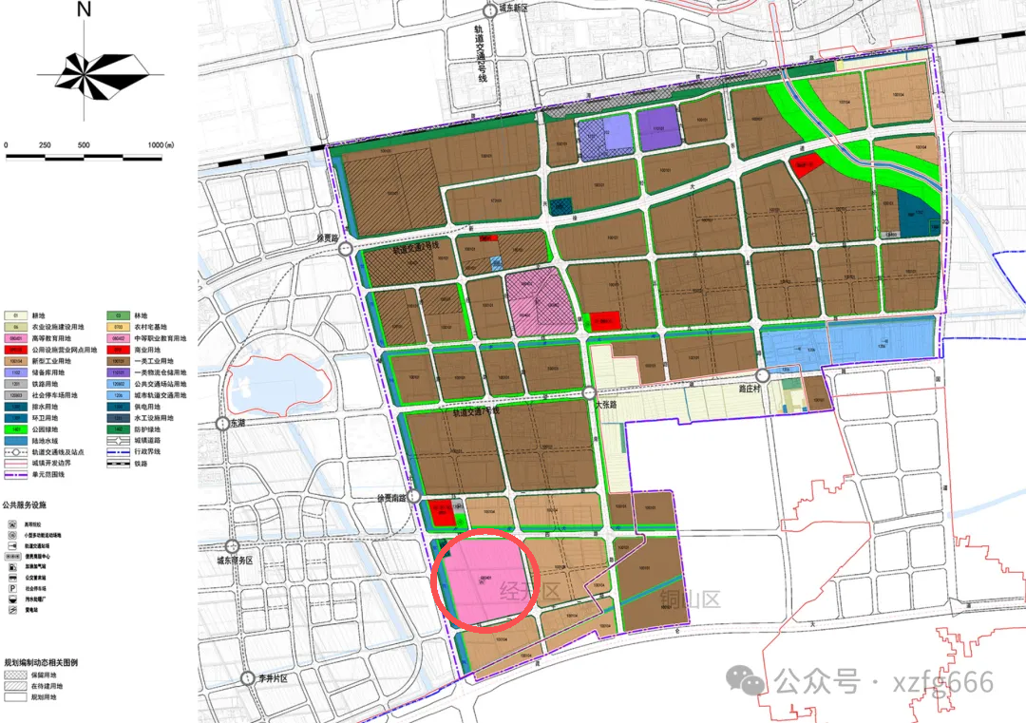Click the 行政界线 legend line symbol
The image size is (1026, 723).
(119, 452)
